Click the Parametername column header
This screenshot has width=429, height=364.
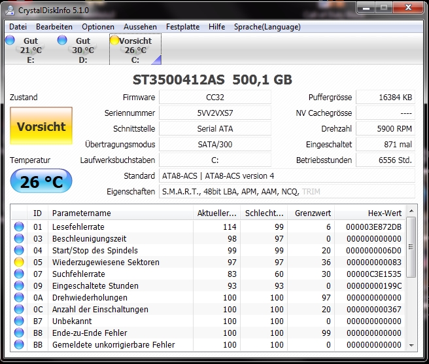click(120, 213)
